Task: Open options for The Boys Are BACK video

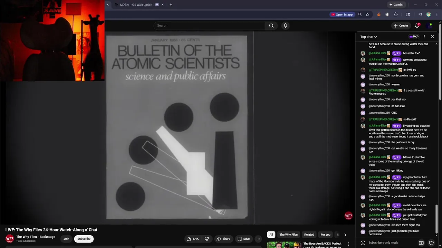Action: (348, 244)
